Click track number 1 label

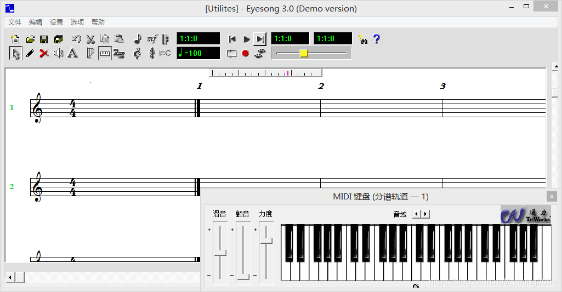tap(12, 107)
